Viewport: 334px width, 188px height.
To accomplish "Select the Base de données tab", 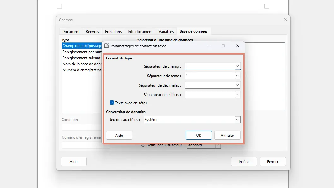I will (194, 31).
